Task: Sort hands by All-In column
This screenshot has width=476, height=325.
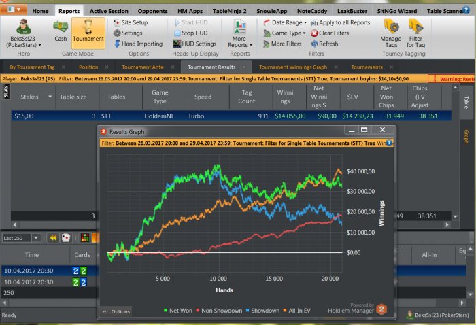Action: coord(429,255)
